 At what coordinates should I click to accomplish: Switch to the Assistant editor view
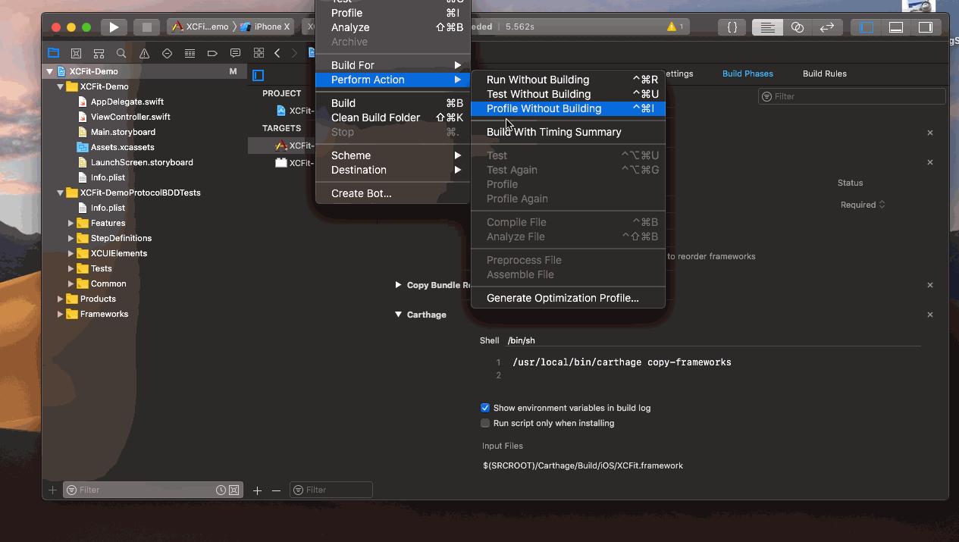tap(797, 27)
